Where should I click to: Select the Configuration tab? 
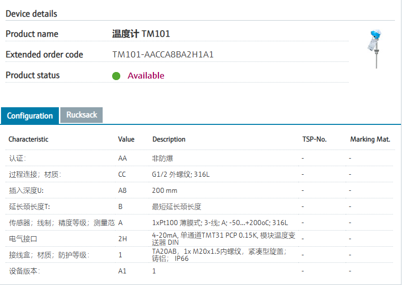pyautogui.click(x=30, y=116)
